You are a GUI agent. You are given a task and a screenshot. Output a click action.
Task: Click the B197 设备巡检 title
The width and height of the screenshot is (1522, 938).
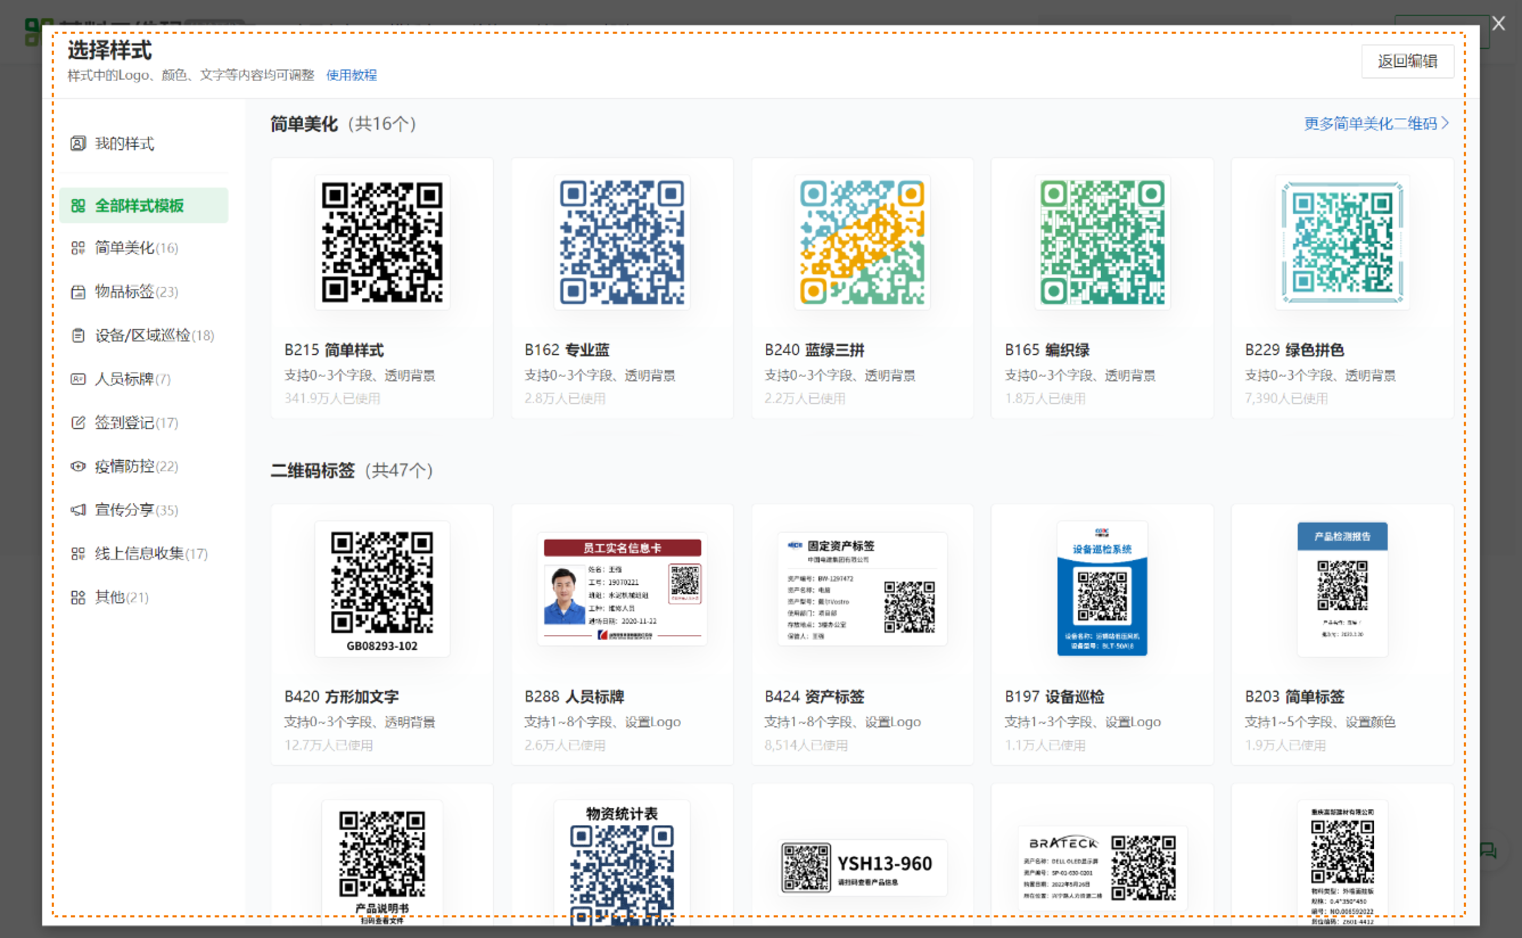coord(1054,696)
